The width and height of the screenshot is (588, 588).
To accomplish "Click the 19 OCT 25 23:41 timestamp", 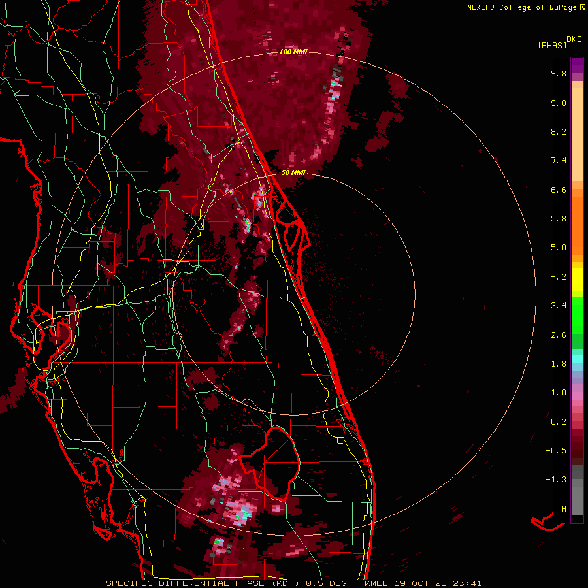I will pos(437,583).
